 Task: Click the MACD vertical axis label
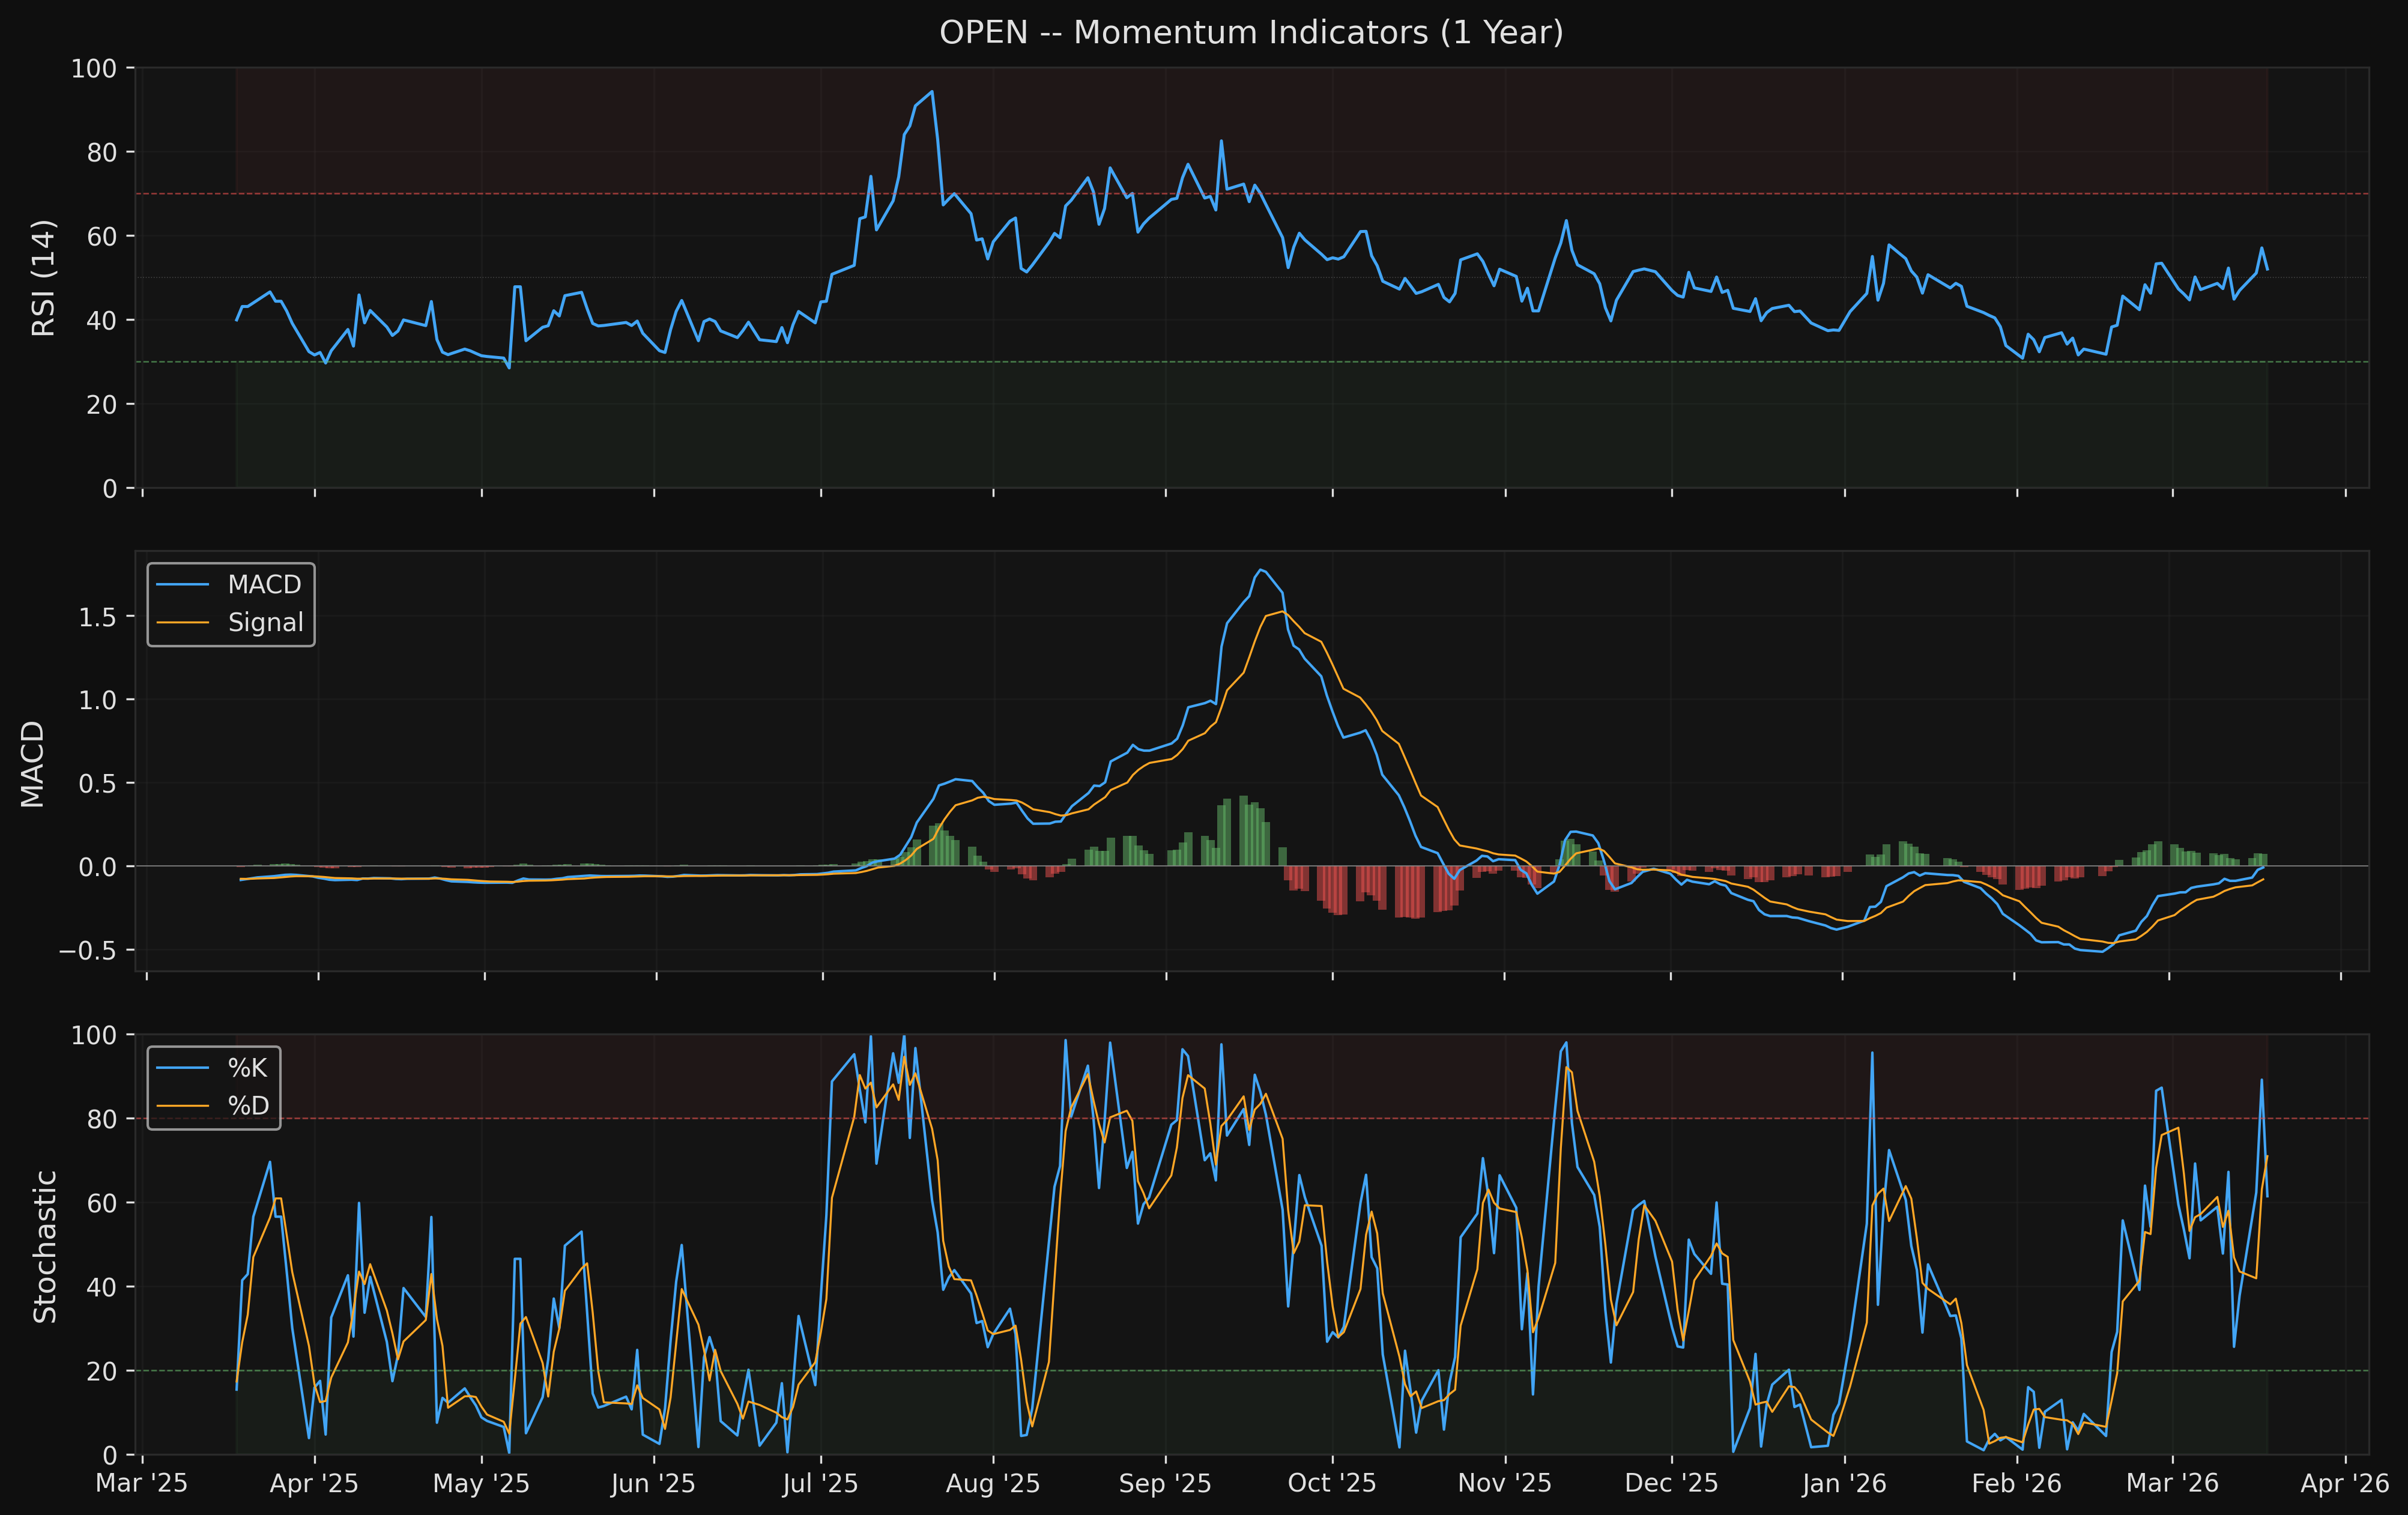click(x=33, y=763)
